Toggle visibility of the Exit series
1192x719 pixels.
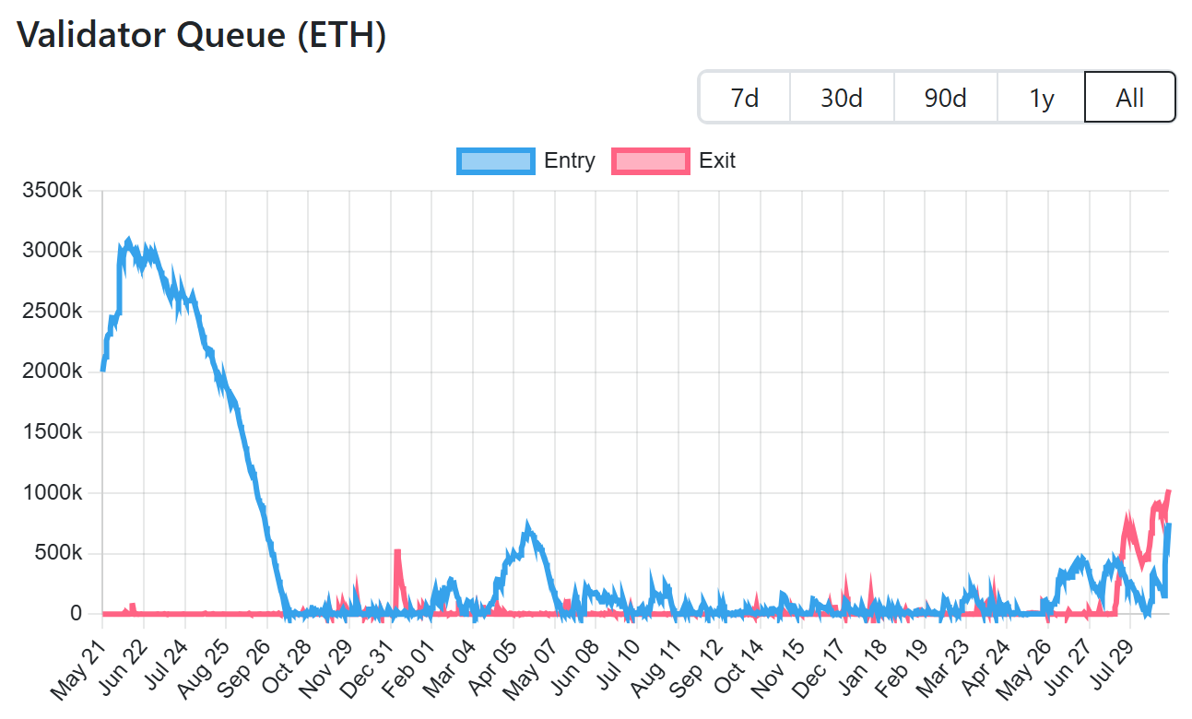(x=651, y=160)
